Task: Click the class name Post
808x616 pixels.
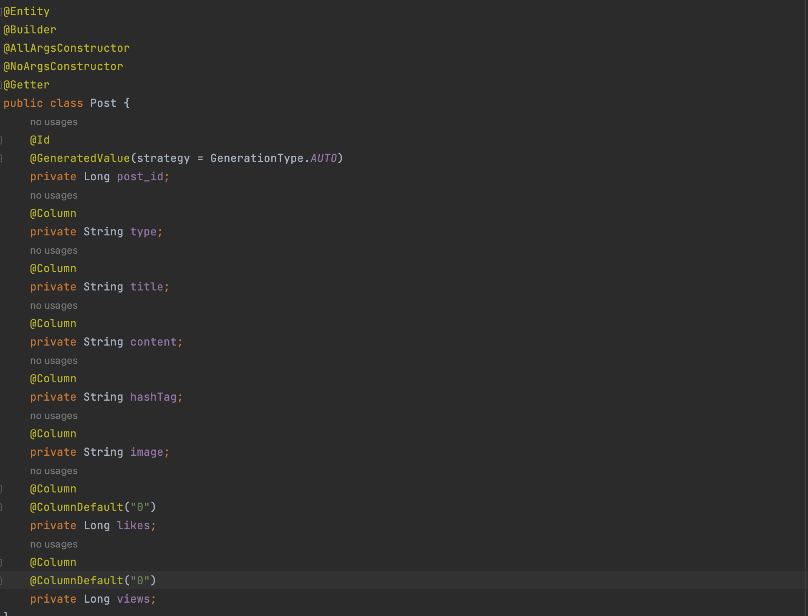Action: (104, 103)
